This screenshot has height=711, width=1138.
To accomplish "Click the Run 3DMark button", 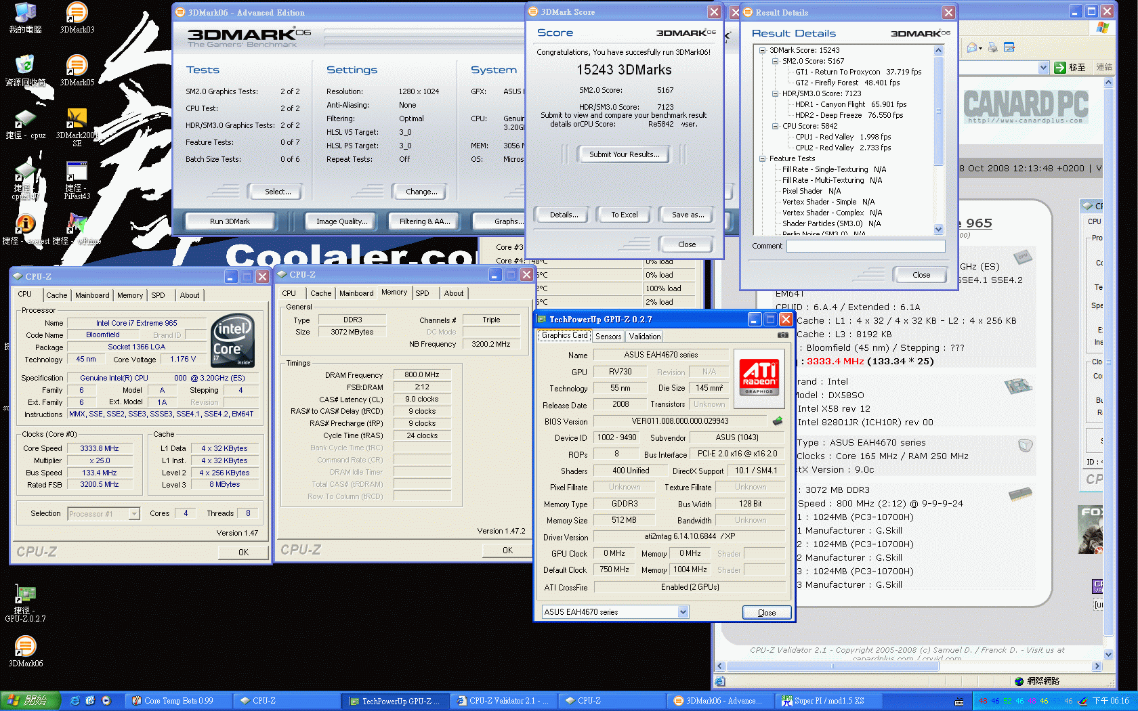I will [230, 221].
